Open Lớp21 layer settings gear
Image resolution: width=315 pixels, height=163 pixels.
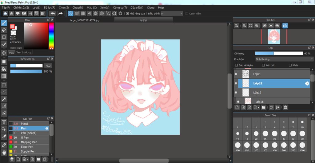307,84
